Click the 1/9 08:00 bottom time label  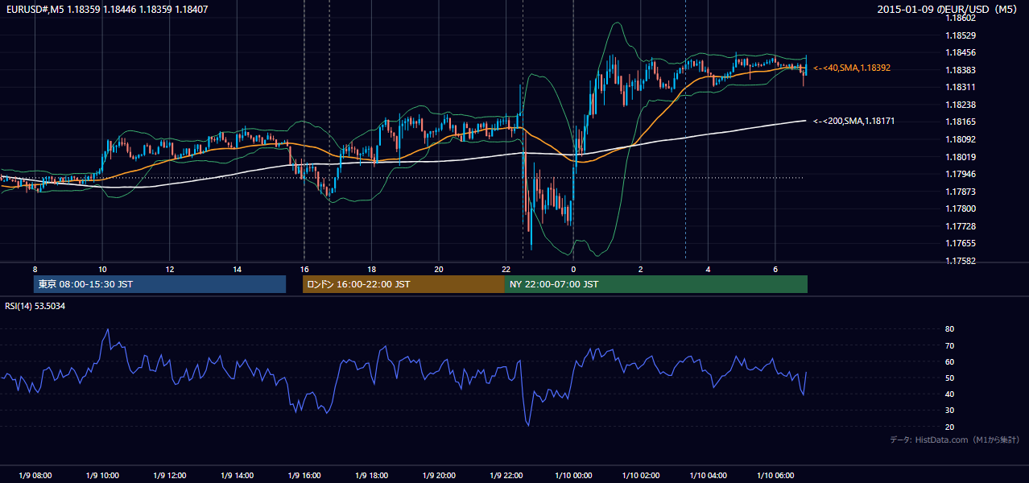pos(35,476)
